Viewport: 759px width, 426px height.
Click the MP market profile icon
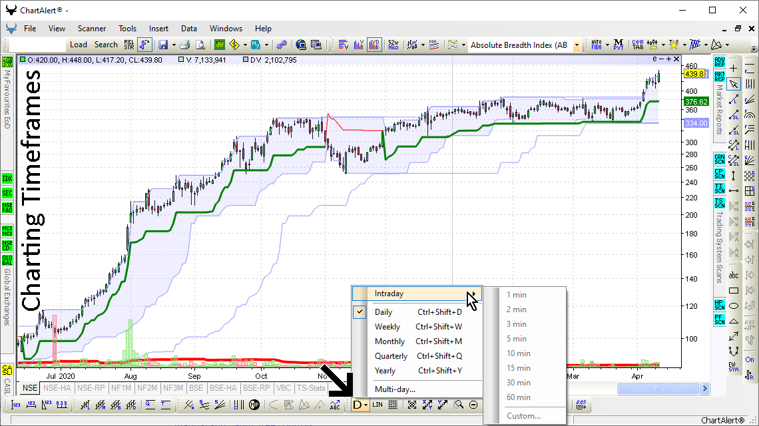click(x=254, y=405)
